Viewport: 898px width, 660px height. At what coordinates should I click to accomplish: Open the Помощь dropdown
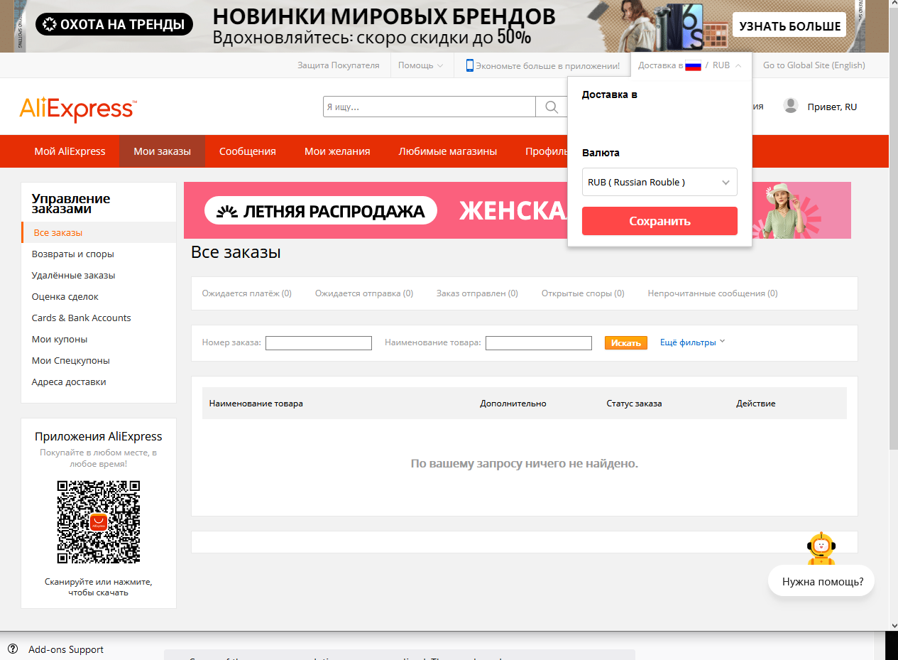(420, 65)
